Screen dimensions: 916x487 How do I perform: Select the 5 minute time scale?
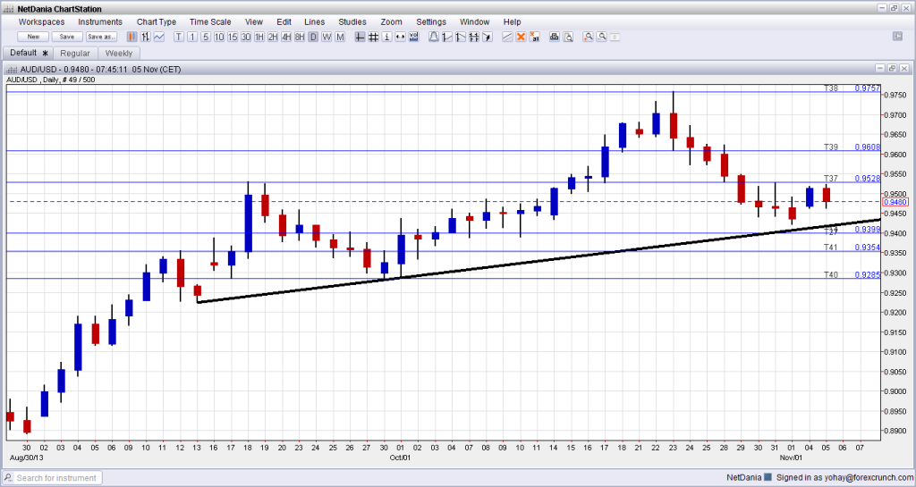pyautogui.click(x=206, y=37)
